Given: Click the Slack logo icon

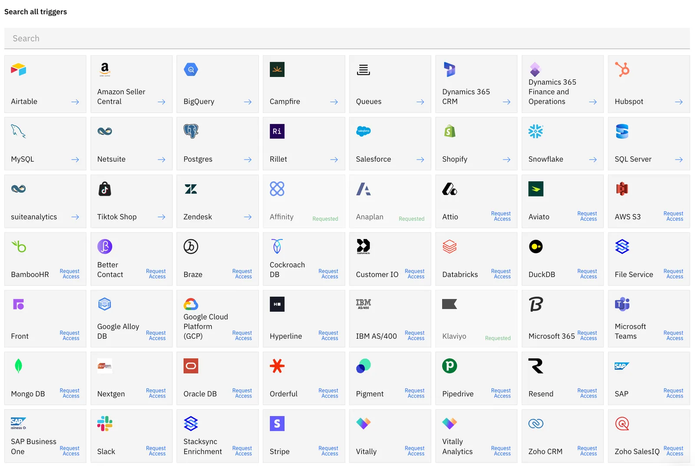Looking at the screenshot, I should click(x=105, y=423).
